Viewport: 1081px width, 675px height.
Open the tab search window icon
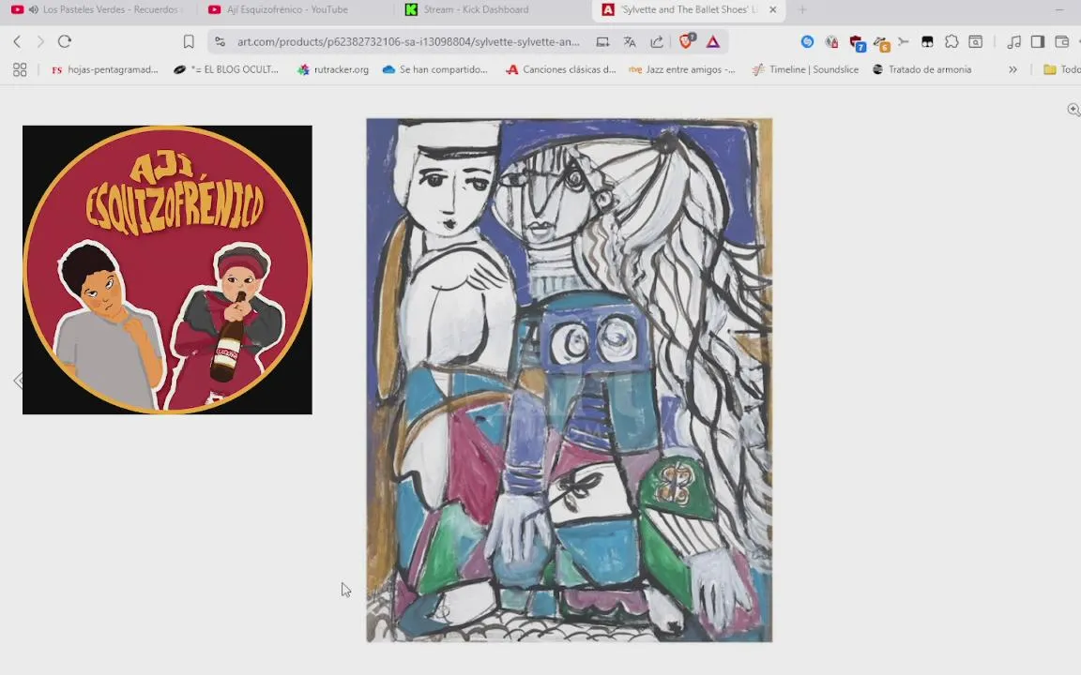[x=976, y=42]
